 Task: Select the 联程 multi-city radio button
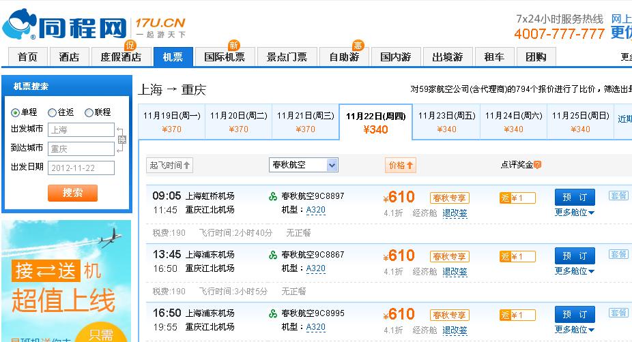pyautogui.click(x=89, y=112)
